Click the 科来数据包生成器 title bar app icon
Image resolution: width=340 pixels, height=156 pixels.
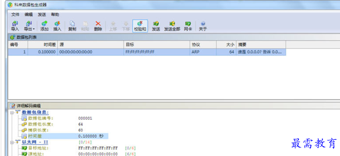point(10,5)
